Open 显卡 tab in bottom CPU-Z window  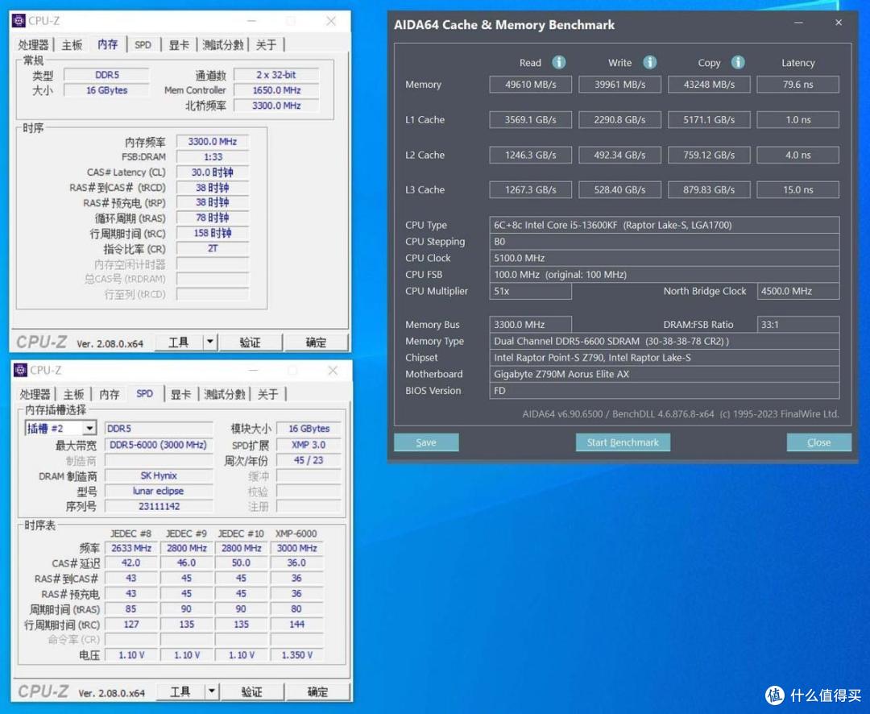[180, 394]
